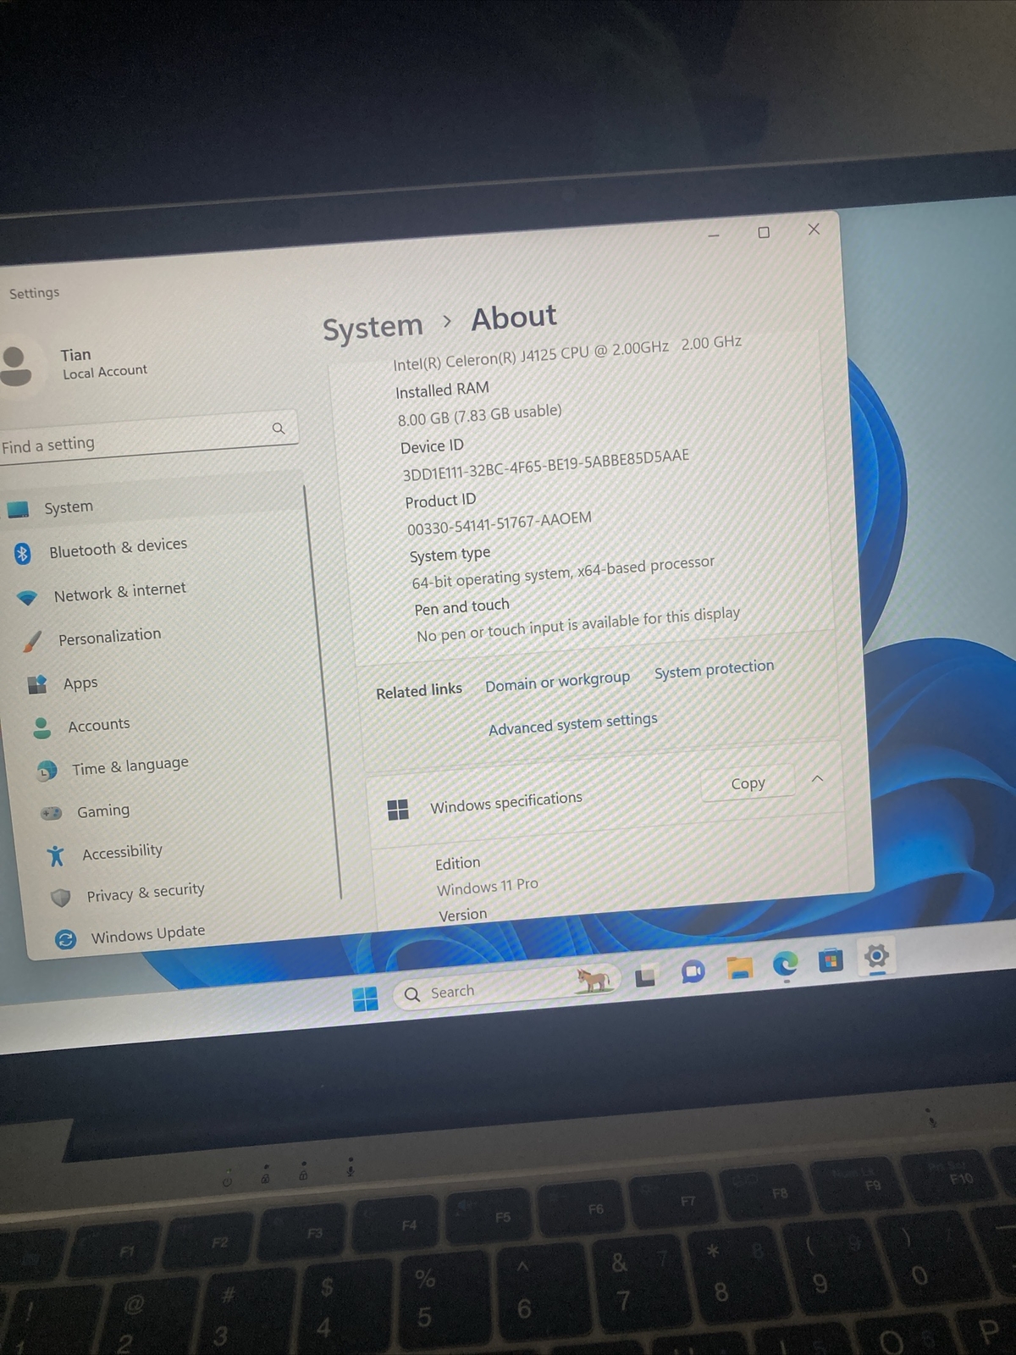Open Windows Update page

[x=148, y=934]
